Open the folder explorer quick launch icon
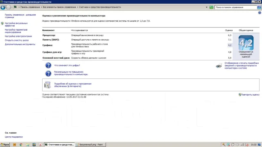262x147 pixels. click(x=27, y=145)
